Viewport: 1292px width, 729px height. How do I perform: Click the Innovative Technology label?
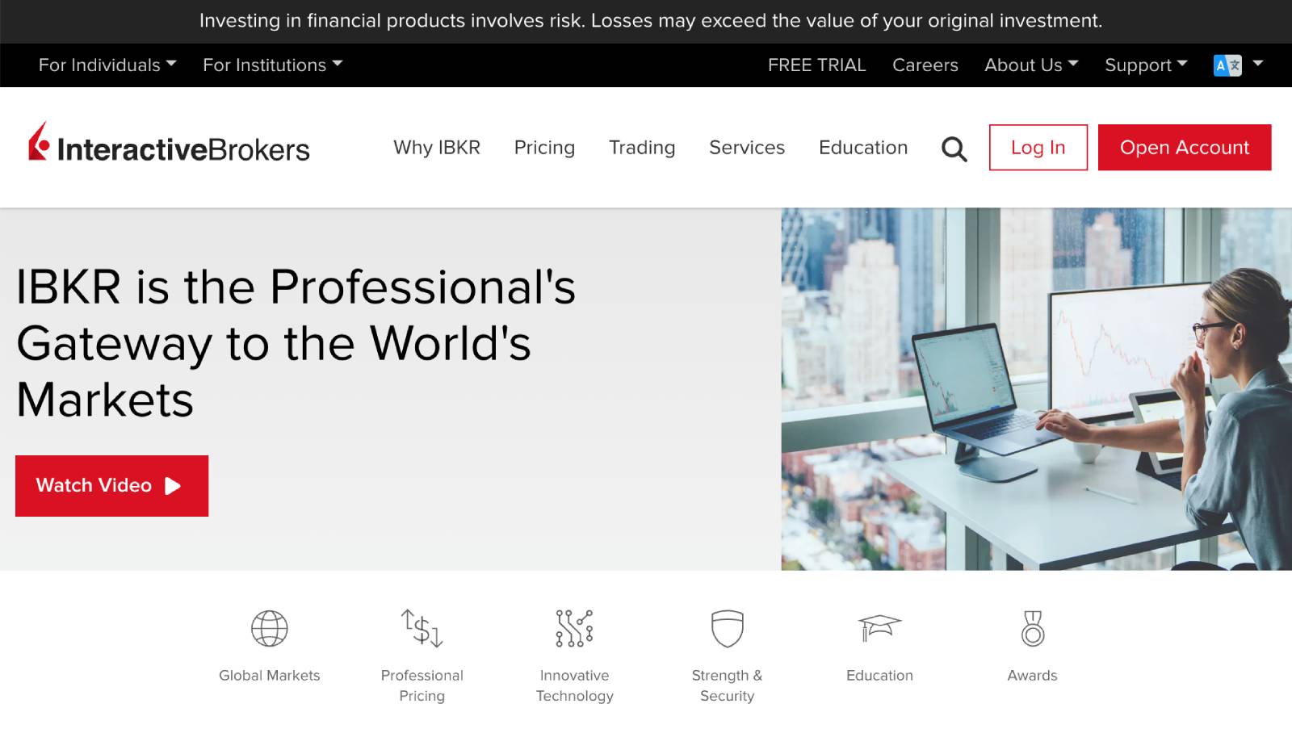point(574,685)
